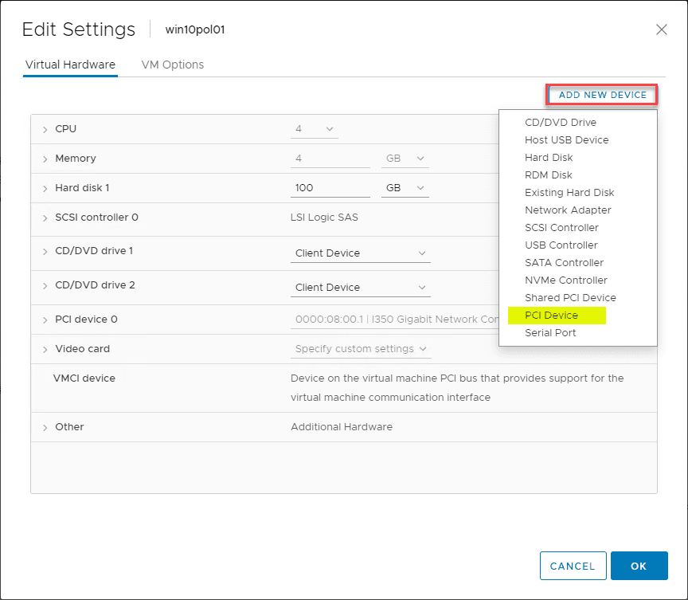Select PCI Device from the menu
The image size is (688, 600).
pyautogui.click(x=552, y=316)
